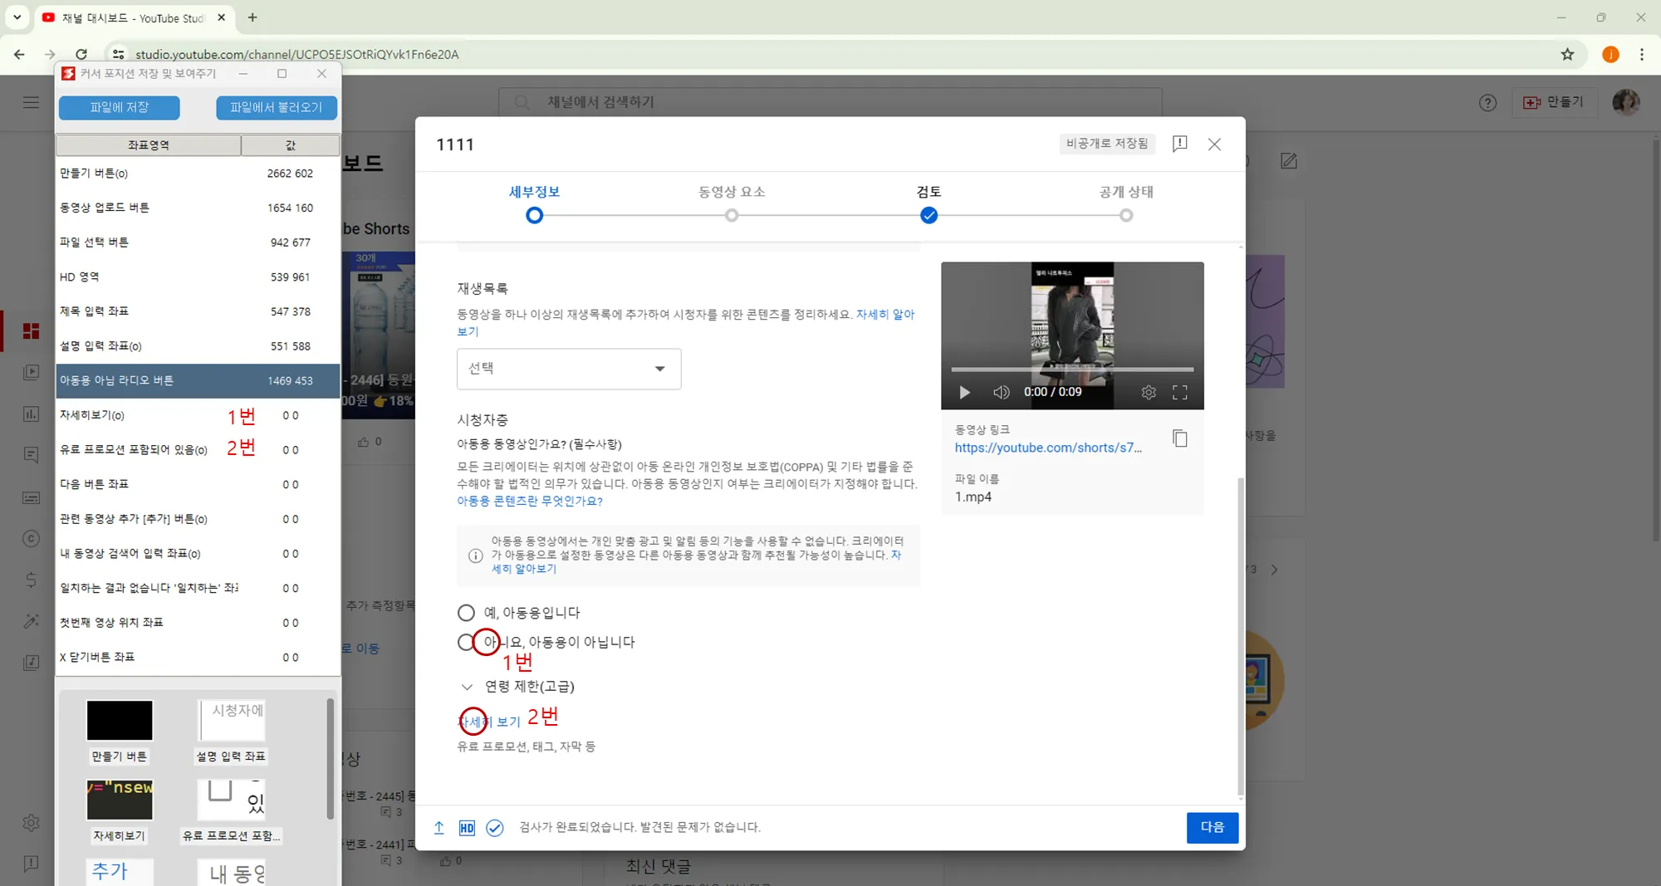
Task: Open the Chrome profile icon
Action: [1610, 54]
